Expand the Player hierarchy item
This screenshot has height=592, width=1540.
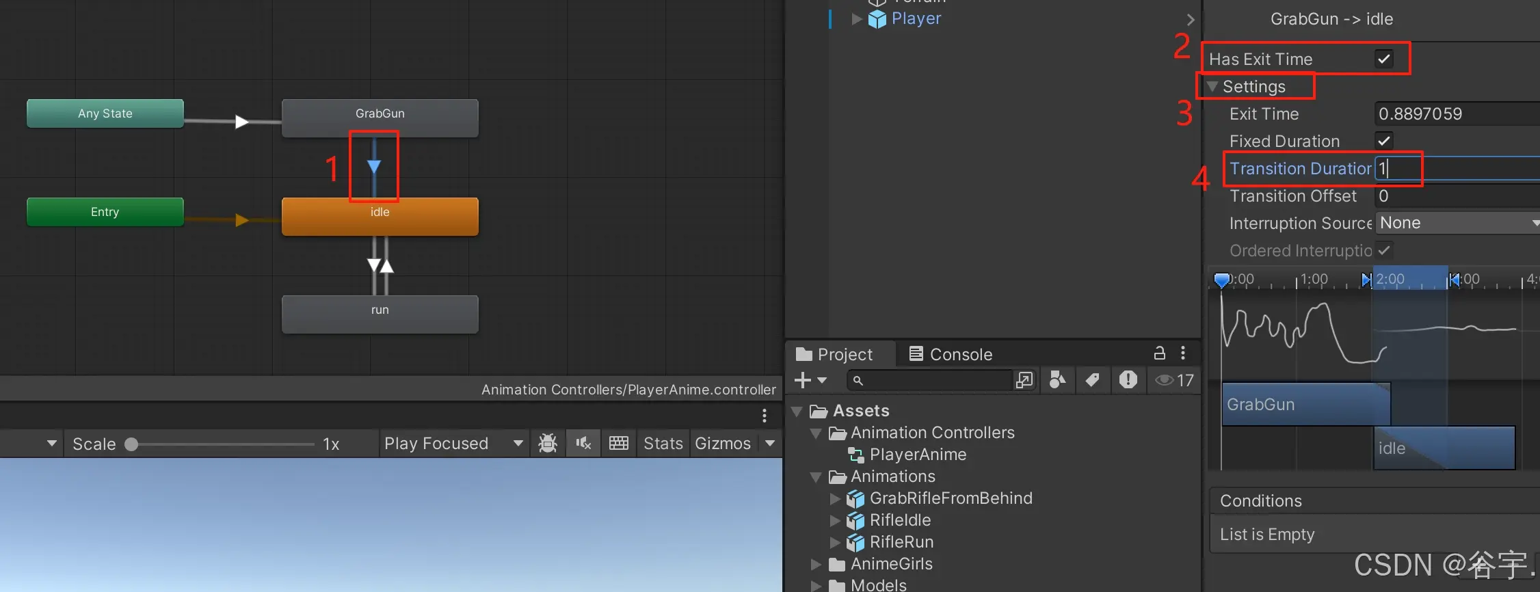[x=857, y=19]
